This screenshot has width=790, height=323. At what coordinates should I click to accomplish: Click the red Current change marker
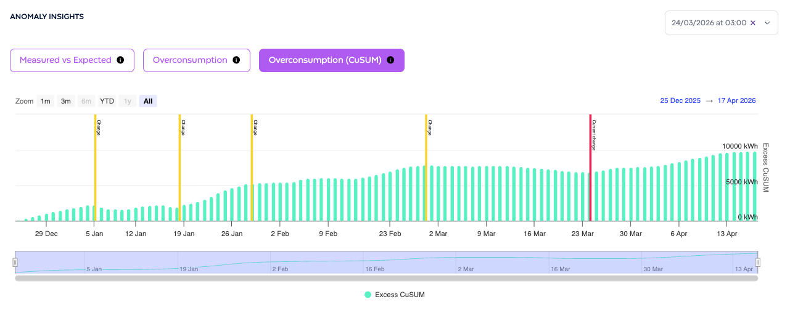tap(590, 167)
